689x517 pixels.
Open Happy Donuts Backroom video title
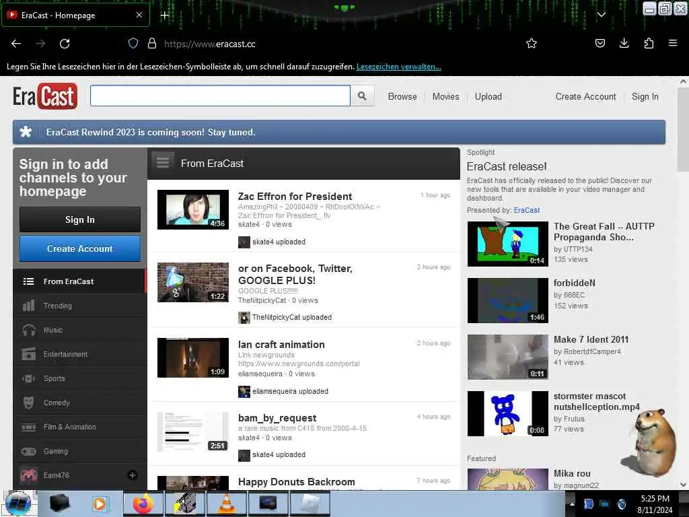296,482
